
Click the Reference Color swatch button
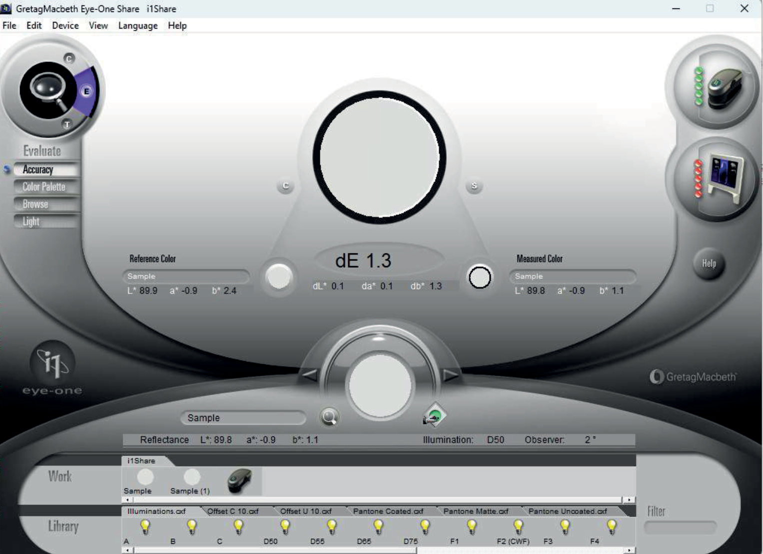[x=279, y=277]
